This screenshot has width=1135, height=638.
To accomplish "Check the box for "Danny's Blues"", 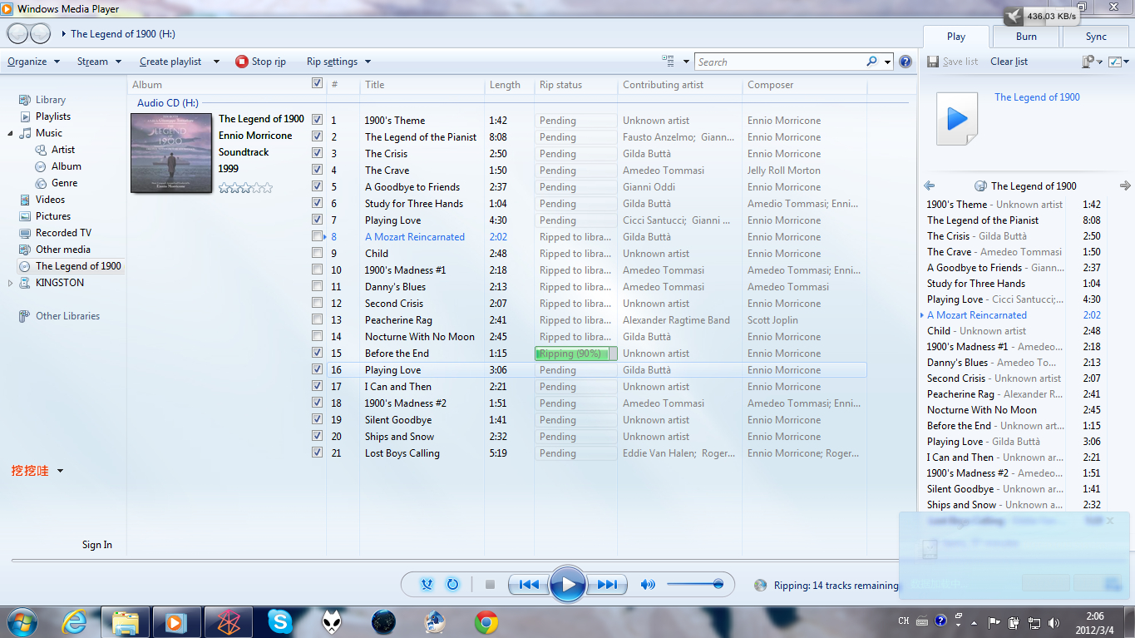I will click(x=317, y=286).
